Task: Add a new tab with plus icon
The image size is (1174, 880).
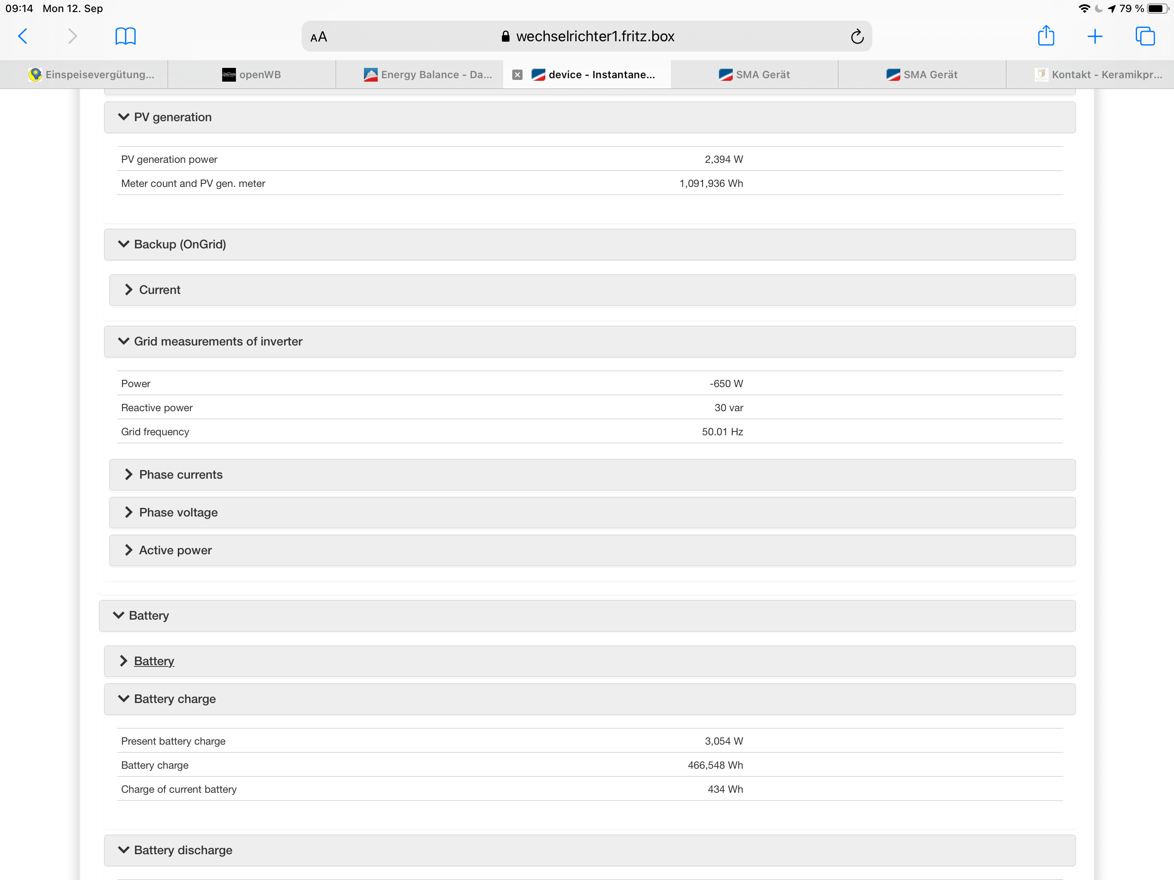Action: pyautogui.click(x=1095, y=36)
